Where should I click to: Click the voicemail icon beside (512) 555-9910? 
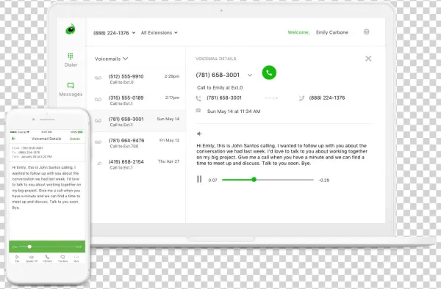click(98, 78)
